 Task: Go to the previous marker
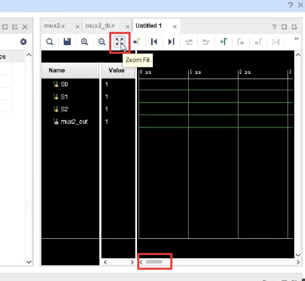click(x=241, y=42)
